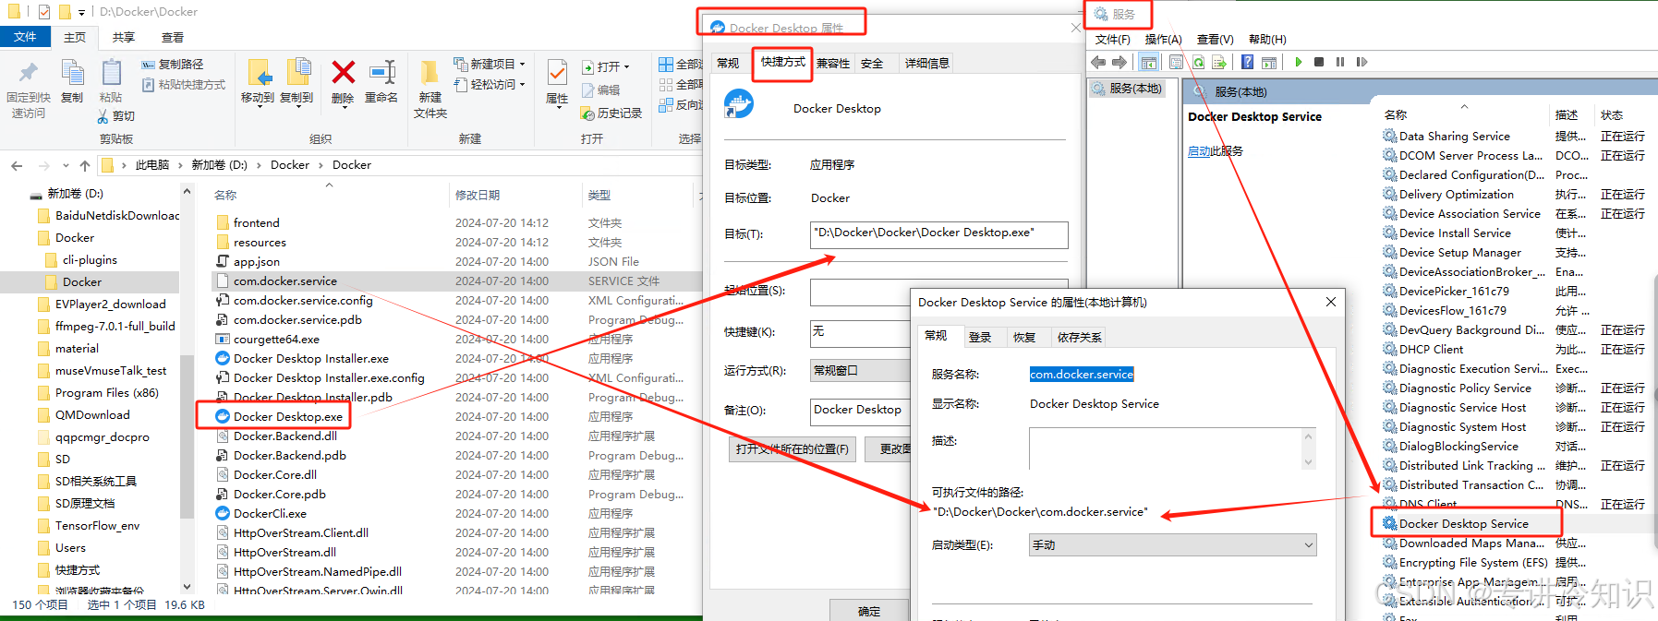Image resolution: width=1658 pixels, height=621 pixels.
Task: Click 此电脑 in the address breadcrumb
Action: point(152,165)
